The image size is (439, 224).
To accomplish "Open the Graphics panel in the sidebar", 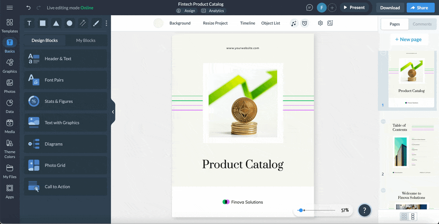I will pos(10,64).
